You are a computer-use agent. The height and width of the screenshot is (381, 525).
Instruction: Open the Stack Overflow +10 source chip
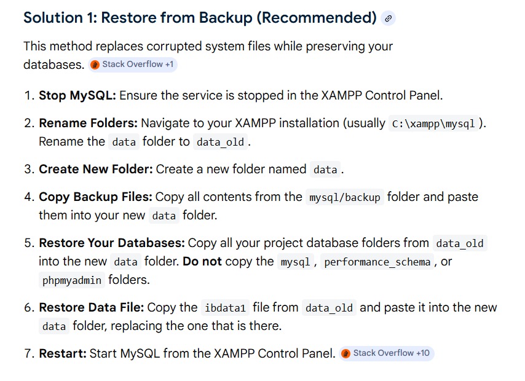click(387, 353)
